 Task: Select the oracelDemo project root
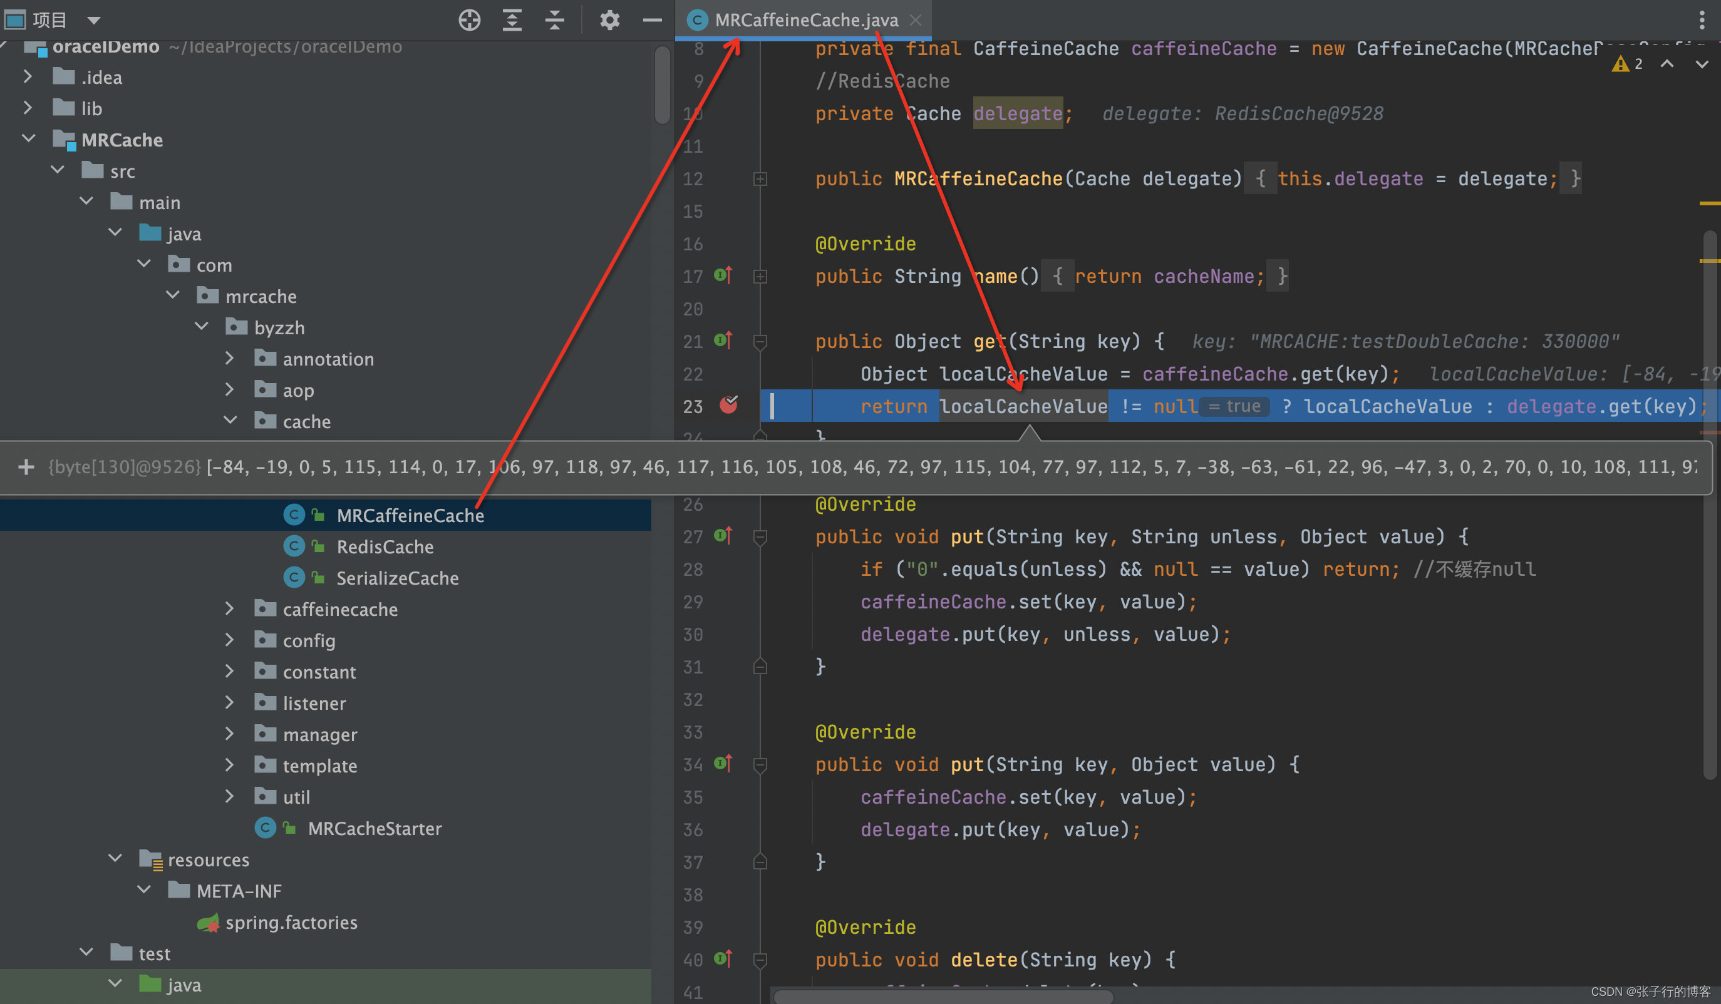point(105,46)
